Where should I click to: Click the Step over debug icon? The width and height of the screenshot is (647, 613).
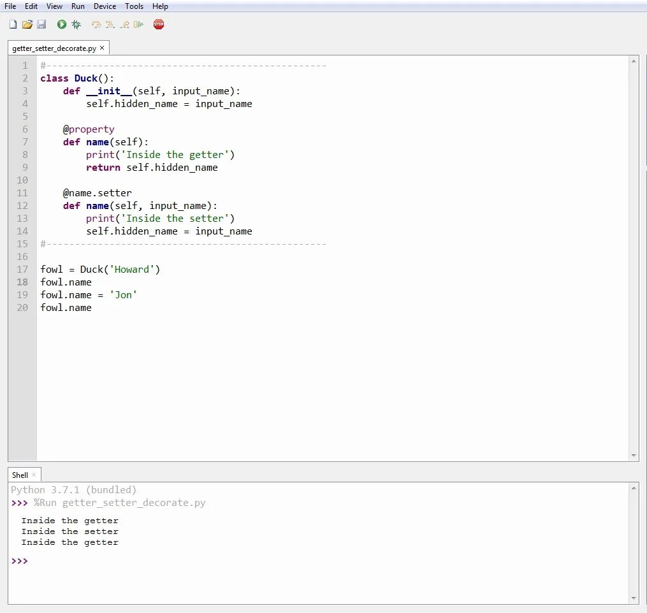coord(96,24)
